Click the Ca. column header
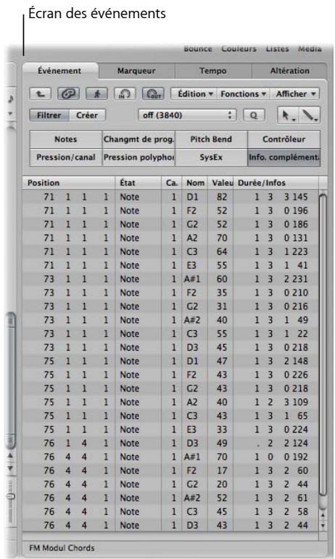Viewport: 335px width, 559px height. pyautogui.click(x=172, y=183)
